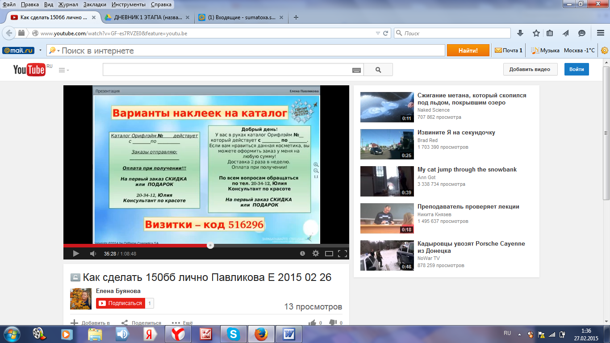Image resolution: width=610 pixels, height=343 pixels.
Task: Open the Файл menu
Action: 9,4
